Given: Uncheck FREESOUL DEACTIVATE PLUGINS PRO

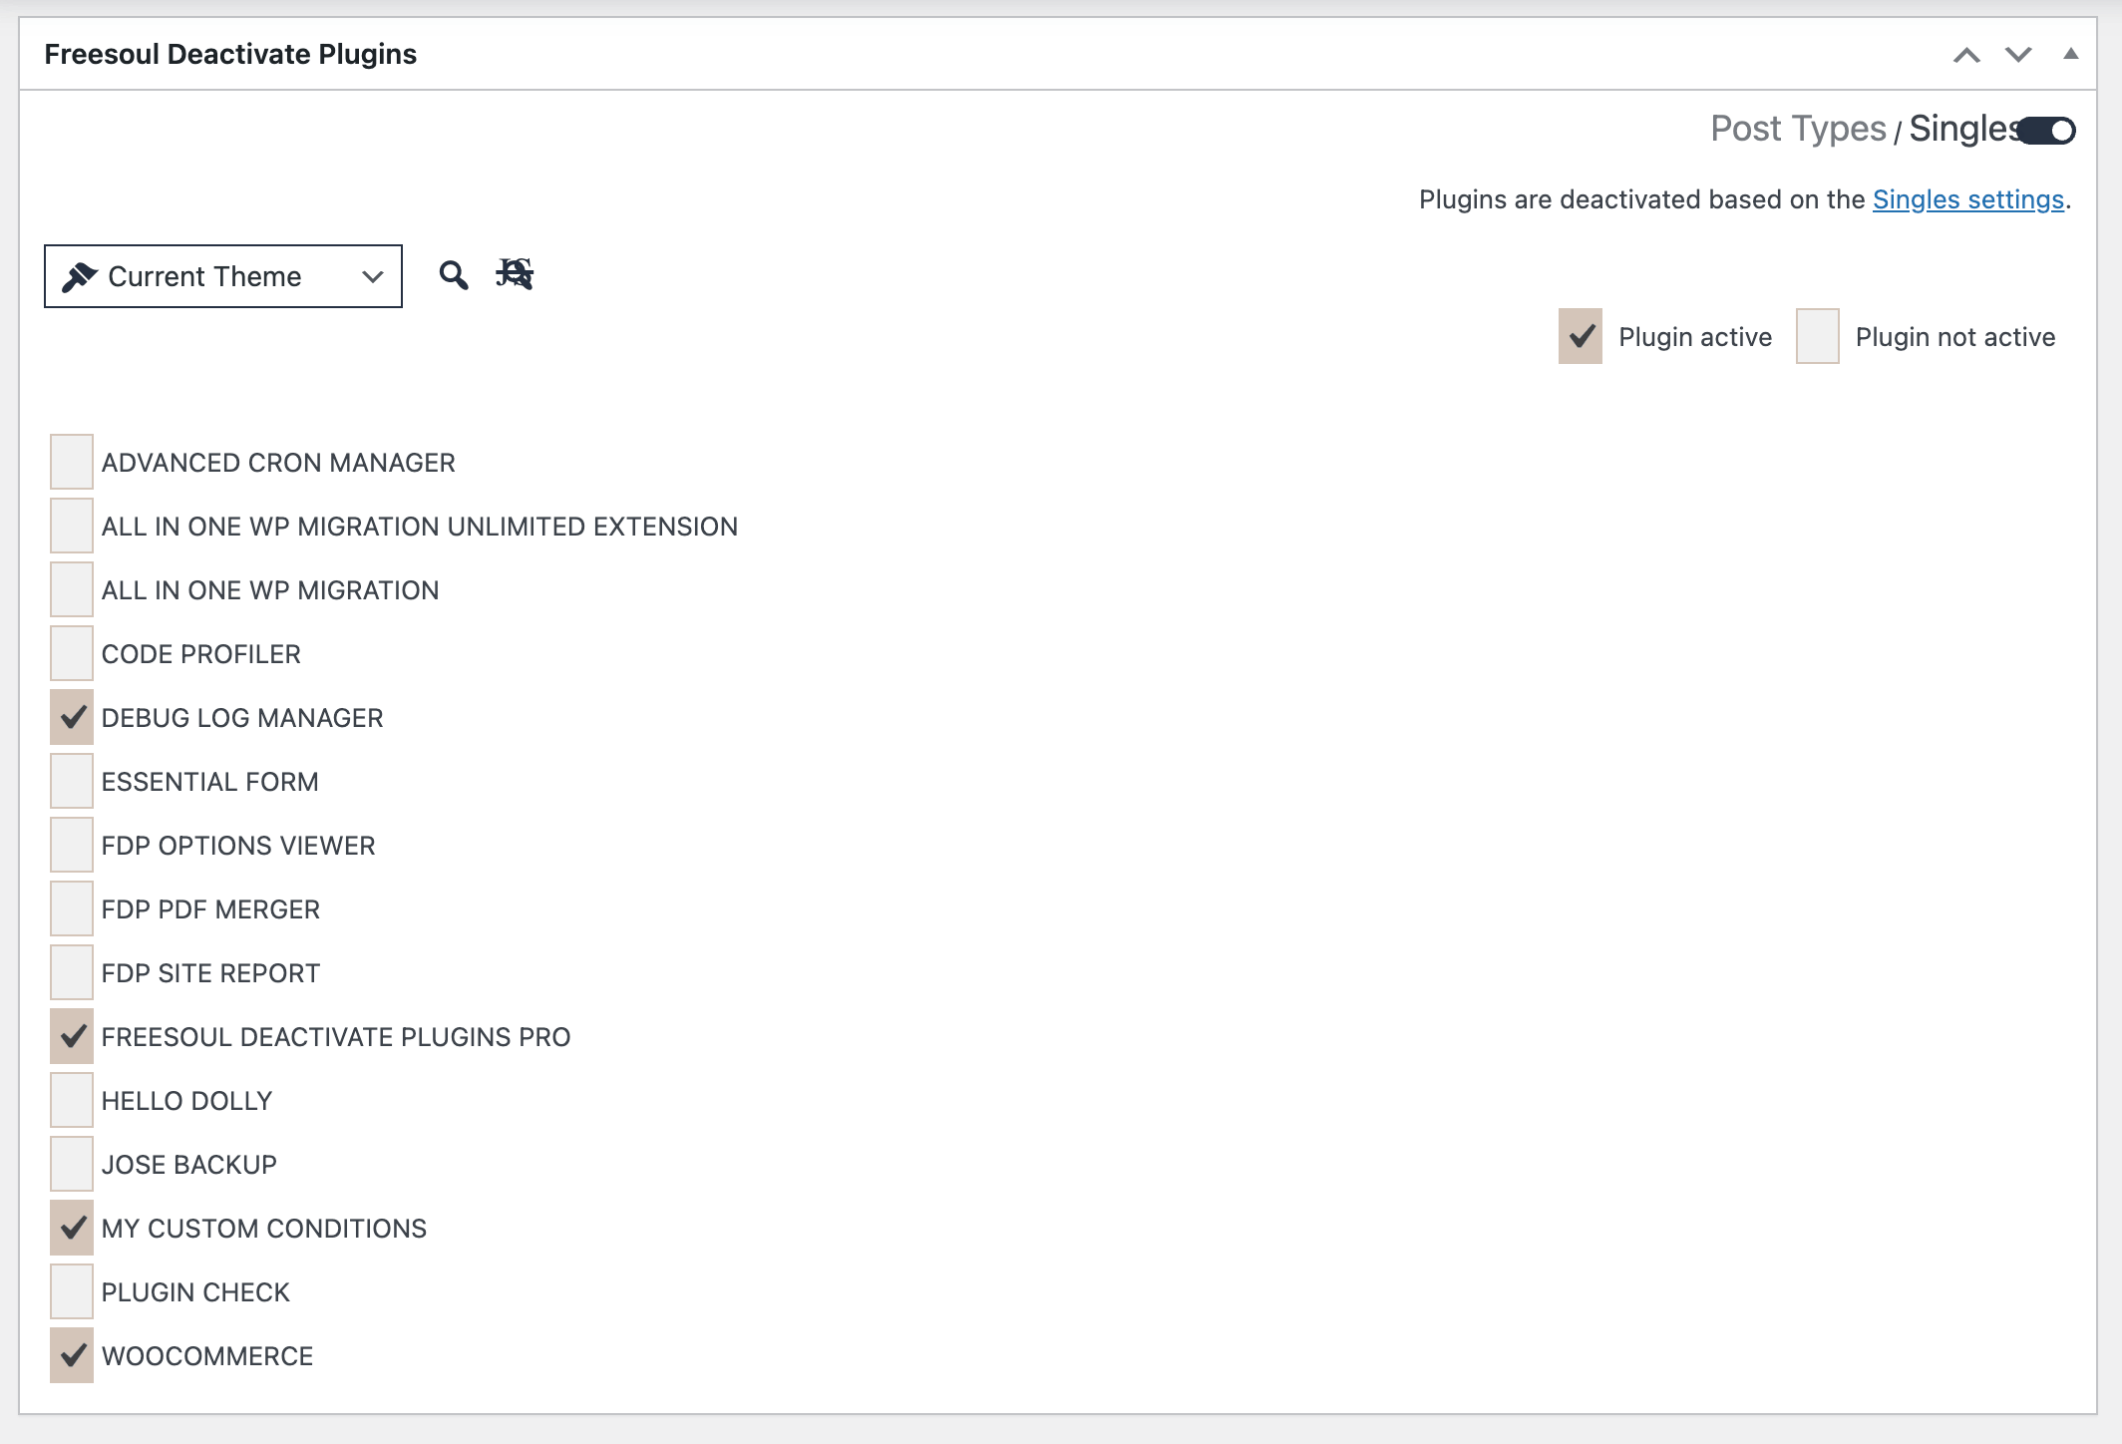Looking at the screenshot, I should pyautogui.click(x=71, y=1036).
